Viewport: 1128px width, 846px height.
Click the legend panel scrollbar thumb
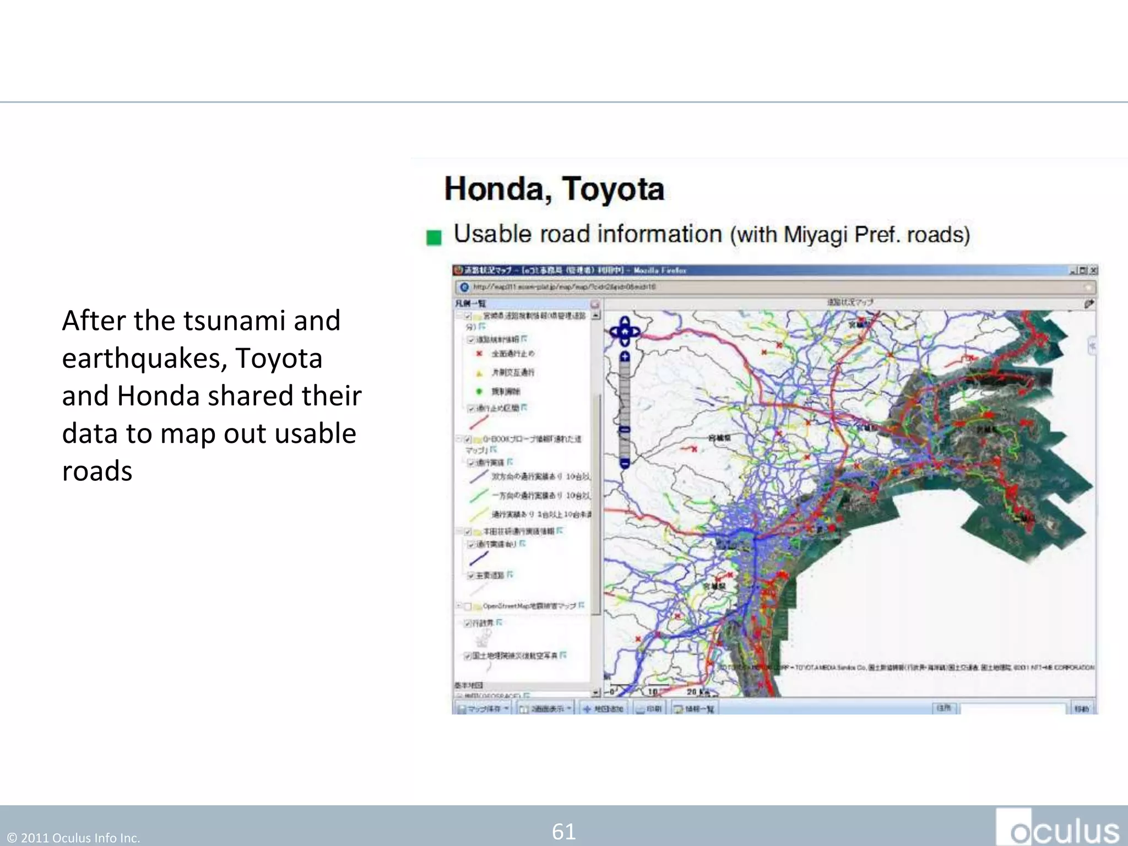[x=596, y=504]
